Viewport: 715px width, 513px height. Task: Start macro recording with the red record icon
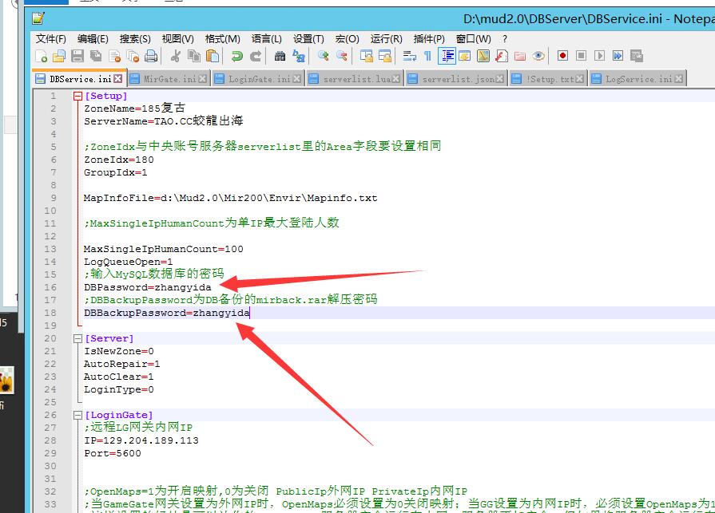(x=562, y=56)
